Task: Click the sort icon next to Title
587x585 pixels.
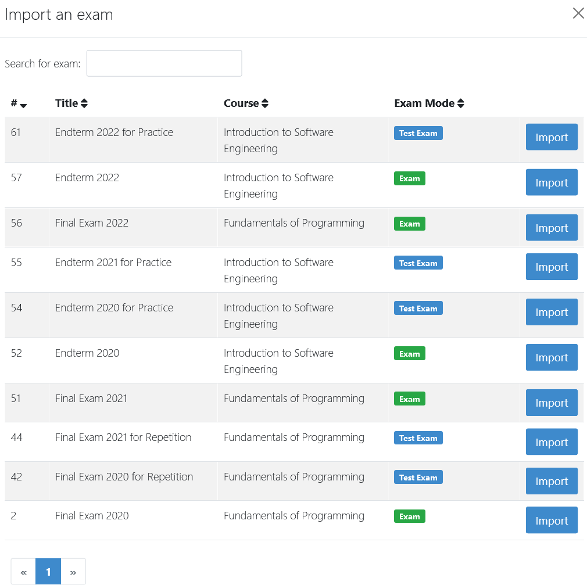Action: [x=85, y=103]
